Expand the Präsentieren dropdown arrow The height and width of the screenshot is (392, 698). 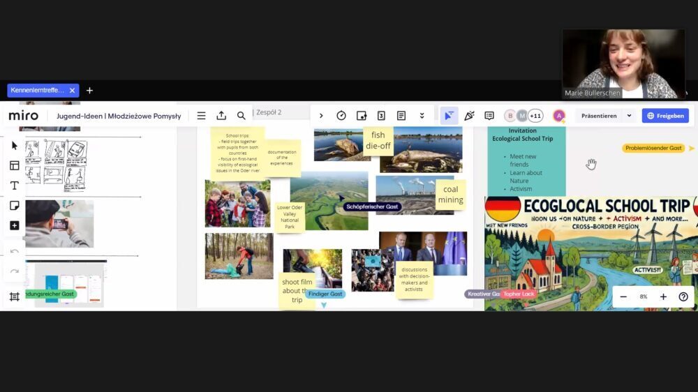pos(629,116)
